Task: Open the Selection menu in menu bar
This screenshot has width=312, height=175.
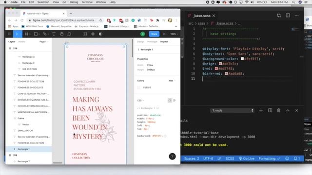Action: pos(43,2)
